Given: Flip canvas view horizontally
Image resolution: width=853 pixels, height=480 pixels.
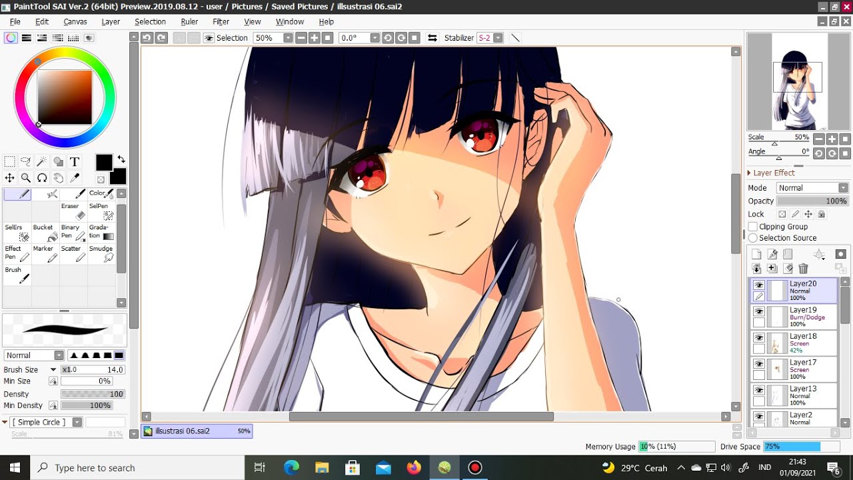Looking at the screenshot, I should coord(432,38).
